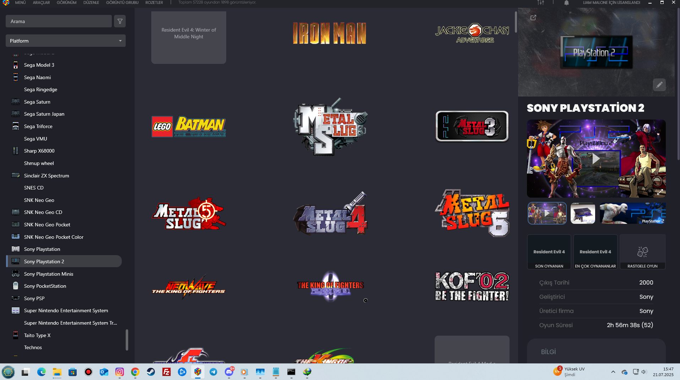This screenshot has width=680, height=380.
Task: Select Sega Ringedge platform
Action: coord(40,89)
